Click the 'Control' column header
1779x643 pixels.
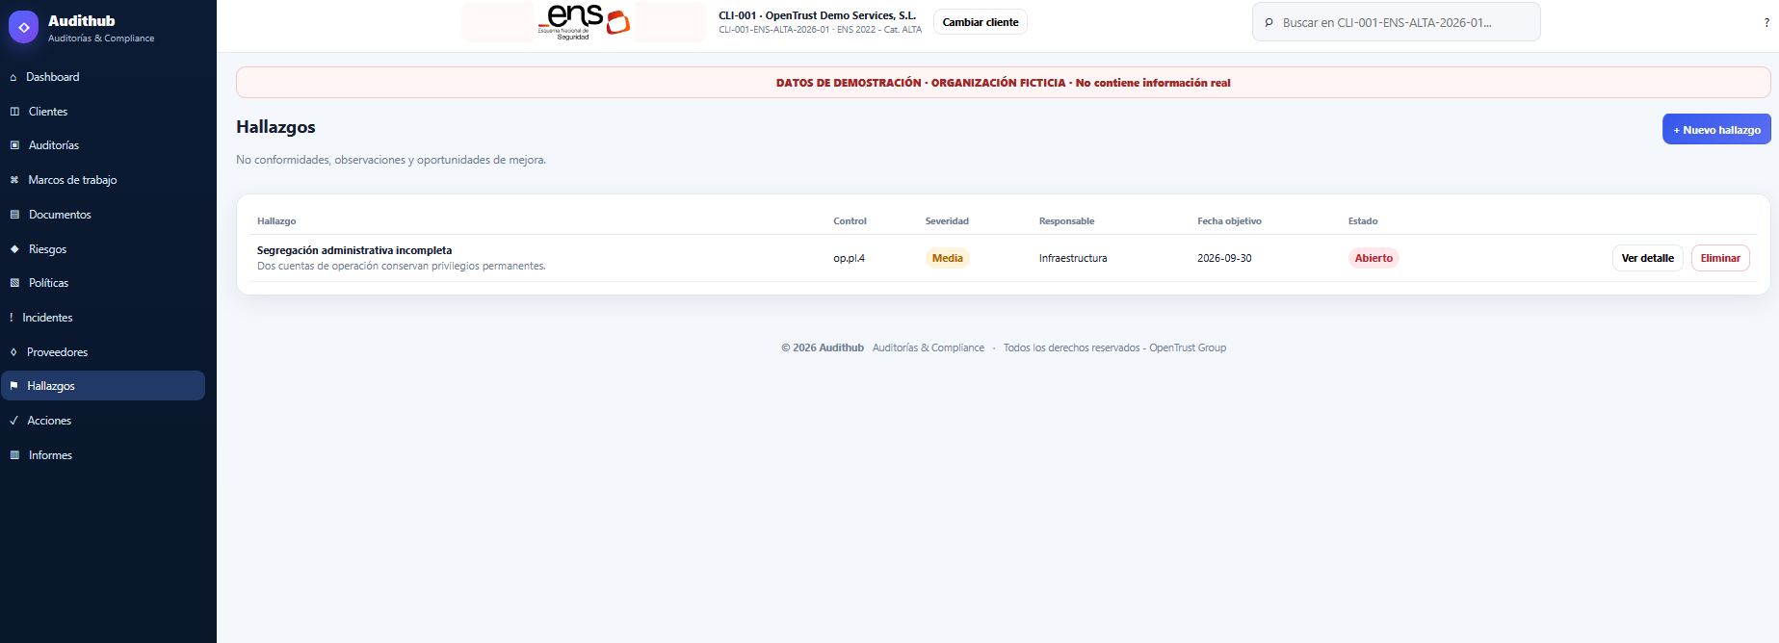[x=850, y=221]
